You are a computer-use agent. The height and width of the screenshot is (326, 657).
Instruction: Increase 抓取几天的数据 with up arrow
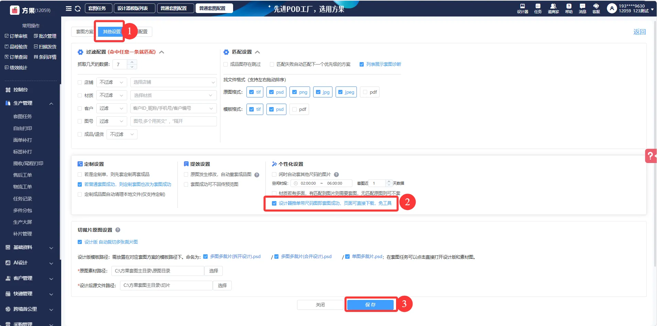(x=132, y=62)
